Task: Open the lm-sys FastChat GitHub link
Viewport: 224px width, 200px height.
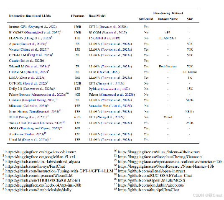Action: click(35, 166)
